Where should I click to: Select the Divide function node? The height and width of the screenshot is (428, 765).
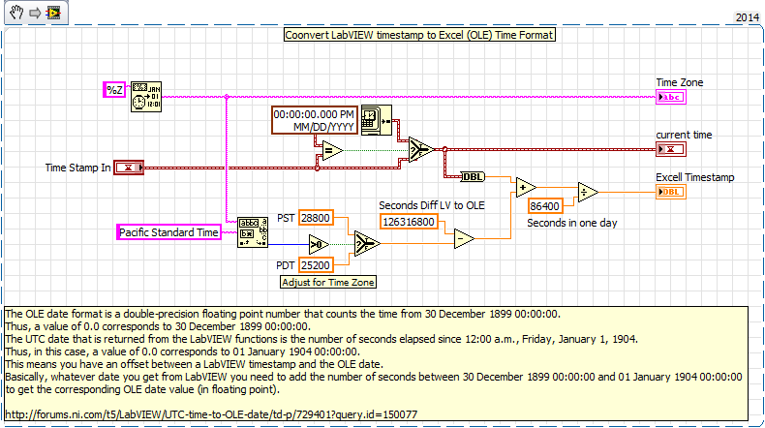(588, 193)
